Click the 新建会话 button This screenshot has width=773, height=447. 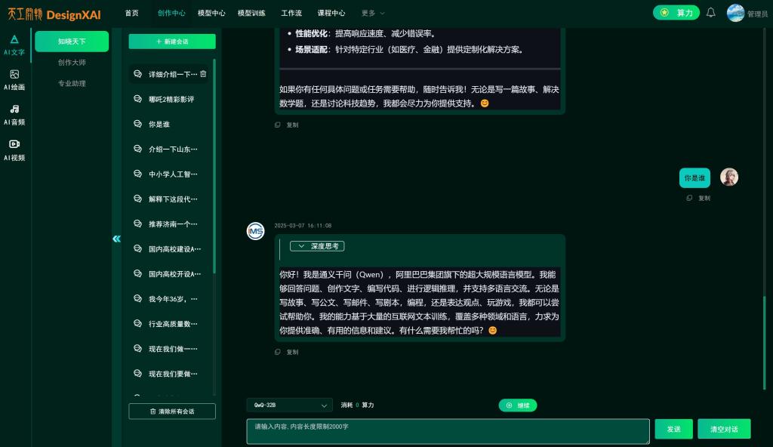(x=172, y=42)
